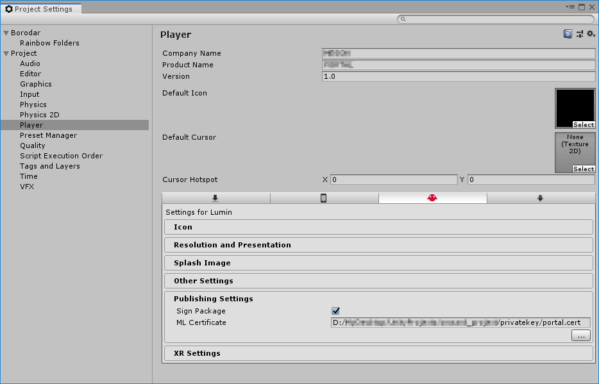This screenshot has width=599, height=384.
Task: Open Quality settings
Action: tap(33, 146)
